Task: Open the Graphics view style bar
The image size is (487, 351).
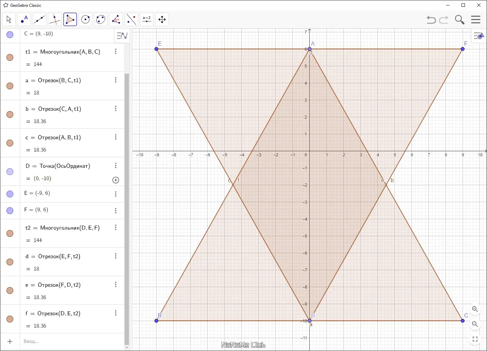Action: pos(479,35)
